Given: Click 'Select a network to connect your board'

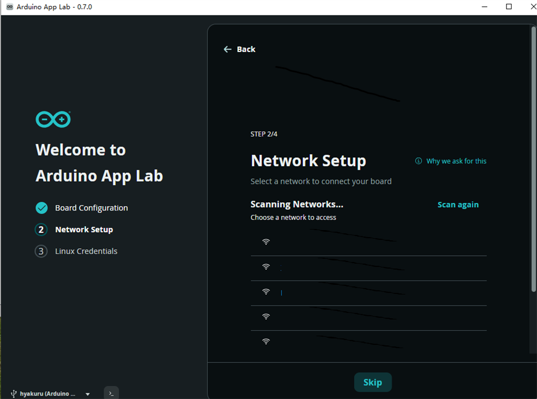Looking at the screenshot, I should pos(321,181).
